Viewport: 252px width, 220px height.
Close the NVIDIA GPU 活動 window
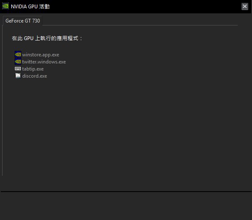pyautogui.click(x=244, y=6)
